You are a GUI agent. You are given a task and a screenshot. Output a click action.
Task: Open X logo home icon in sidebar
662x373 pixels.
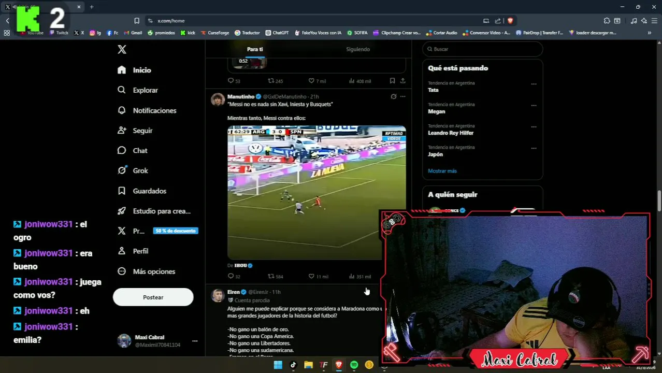pos(122,49)
